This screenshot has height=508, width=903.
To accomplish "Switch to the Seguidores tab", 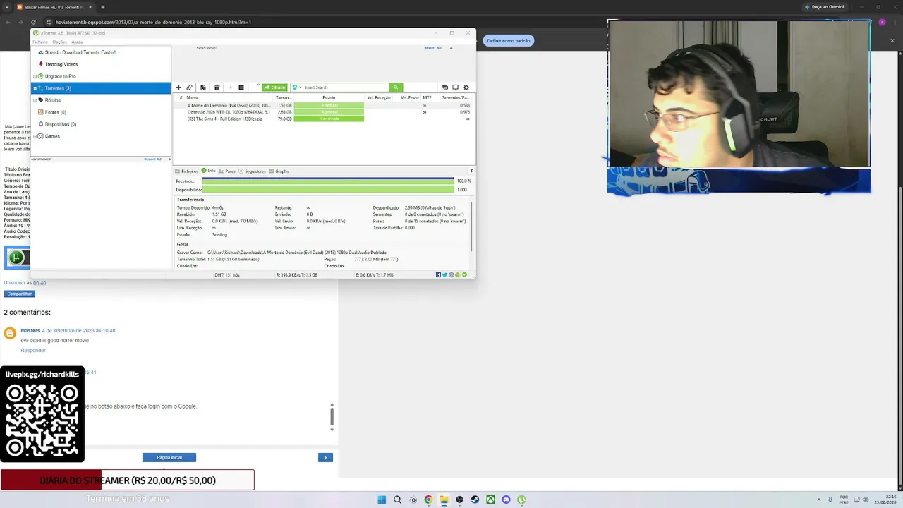I will coord(252,171).
